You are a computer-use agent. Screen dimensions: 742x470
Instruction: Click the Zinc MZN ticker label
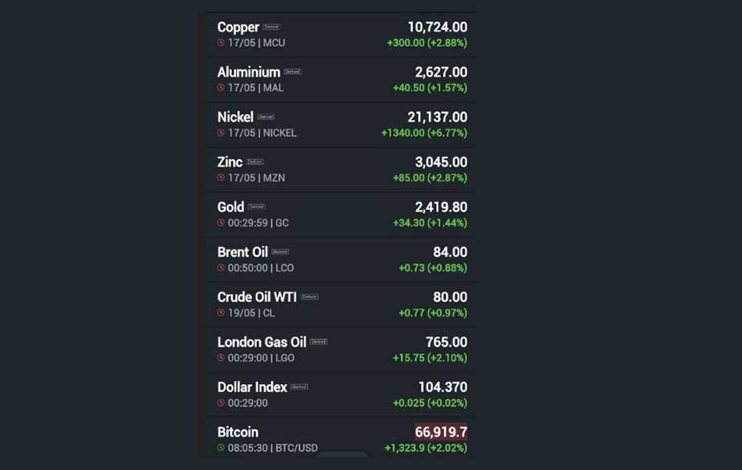[x=274, y=178]
